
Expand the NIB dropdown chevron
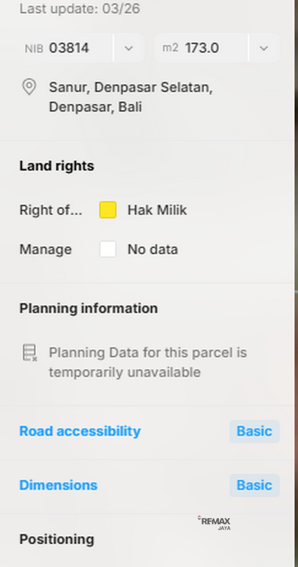tap(128, 48)
